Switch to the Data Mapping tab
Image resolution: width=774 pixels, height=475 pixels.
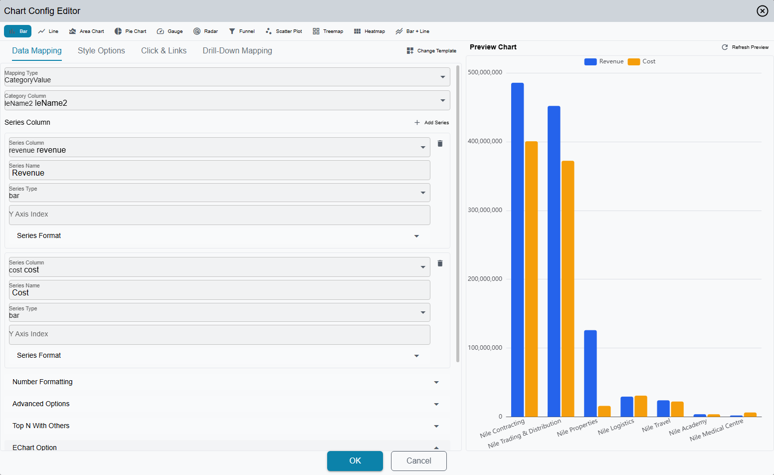[x=37, y=51]
